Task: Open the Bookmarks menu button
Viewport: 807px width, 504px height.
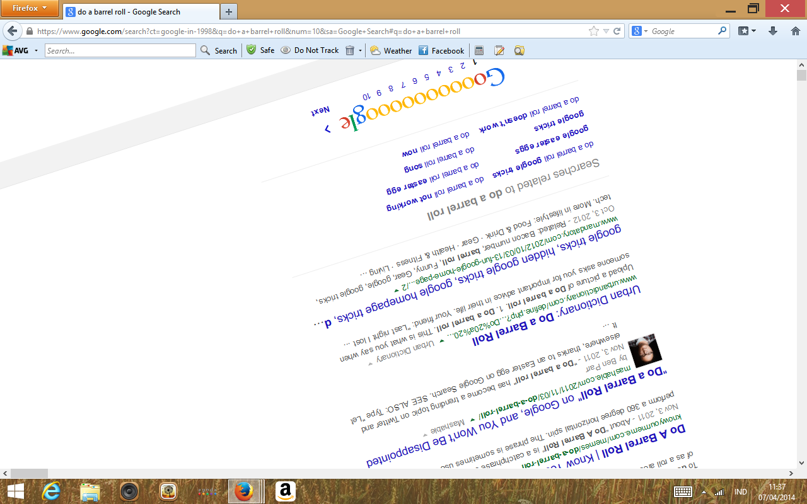Action: 747,31
